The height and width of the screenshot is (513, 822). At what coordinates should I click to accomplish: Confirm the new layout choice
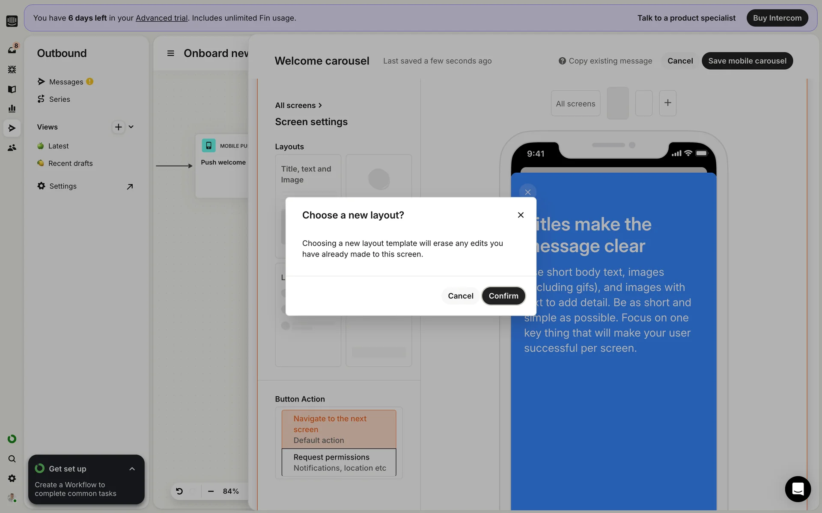[503, 296]
